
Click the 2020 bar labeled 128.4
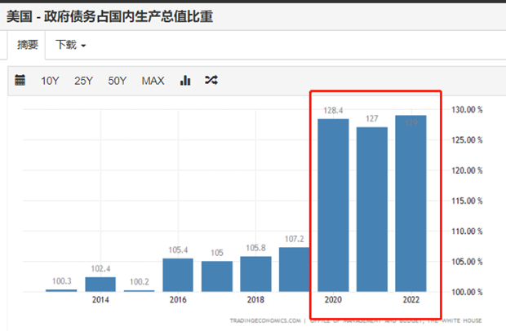333,205
